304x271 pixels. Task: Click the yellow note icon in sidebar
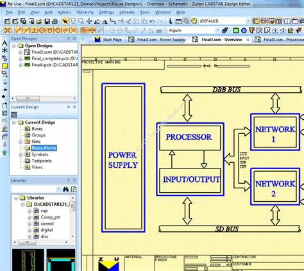pos(4,66)
